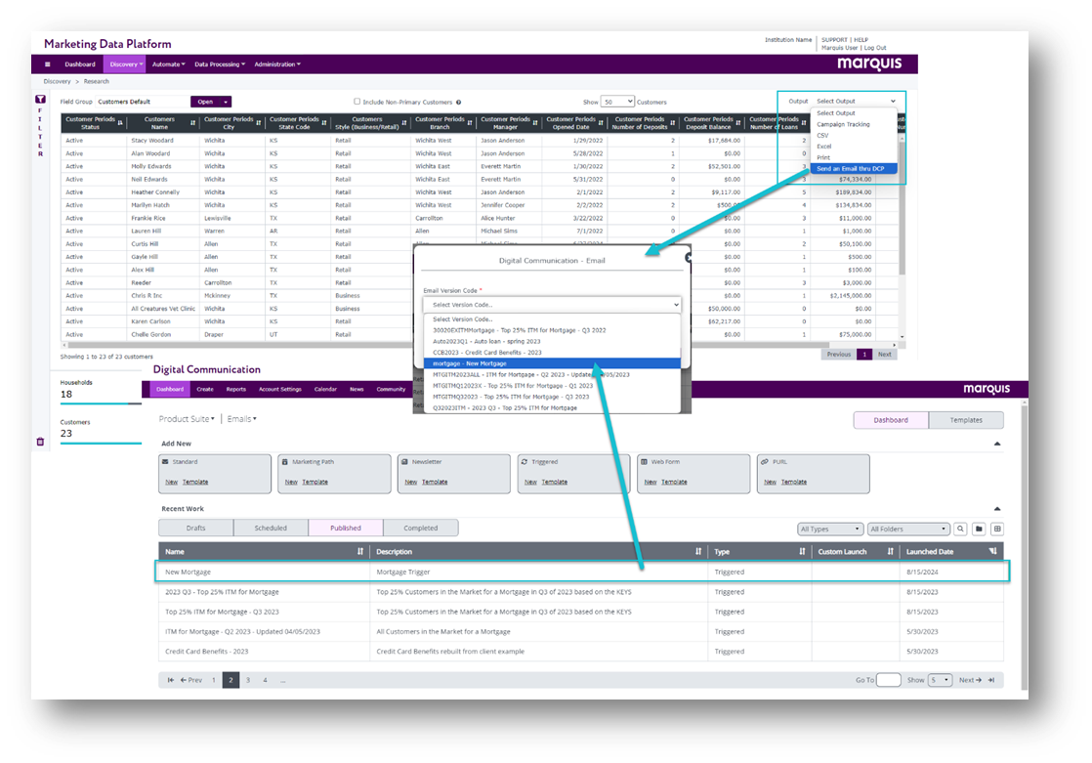
Task: Sort Recent Work by Launched Date
Action: (992, 551)
